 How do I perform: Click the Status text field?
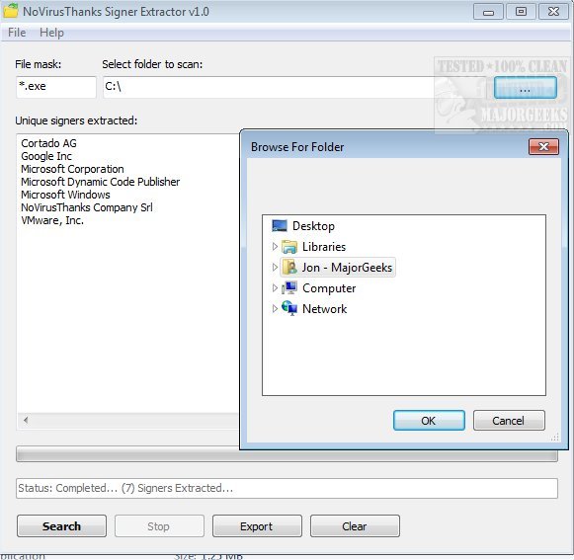287,488
